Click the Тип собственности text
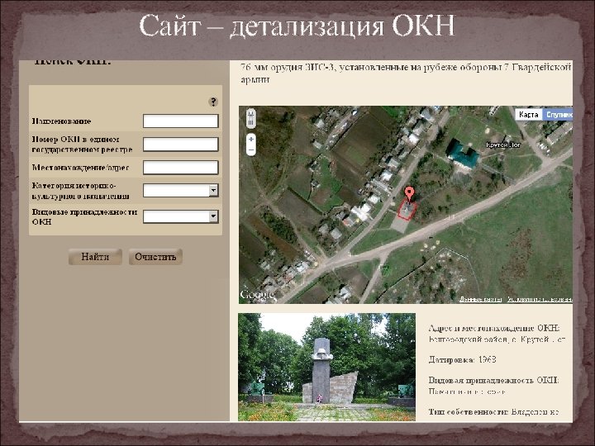The height and width of the screenshot is (446, 595). coord(493,411)
